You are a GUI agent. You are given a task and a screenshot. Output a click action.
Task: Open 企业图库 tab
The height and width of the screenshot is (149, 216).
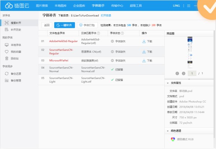coord(79,6)
